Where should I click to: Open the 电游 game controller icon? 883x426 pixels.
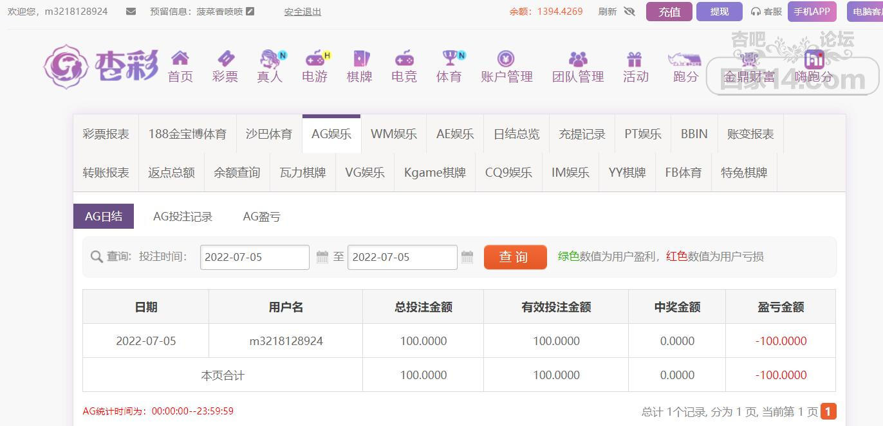(x=315, y=59)
